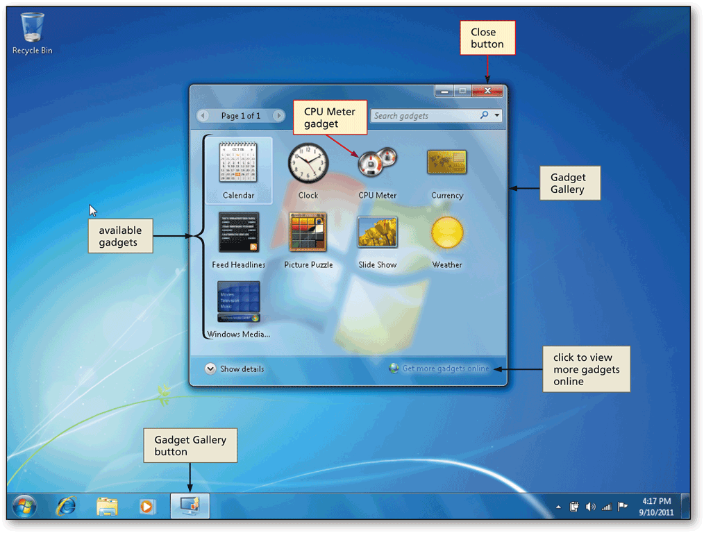Click Get more gadgets online link
704x533 pixels.
point(446,369)
